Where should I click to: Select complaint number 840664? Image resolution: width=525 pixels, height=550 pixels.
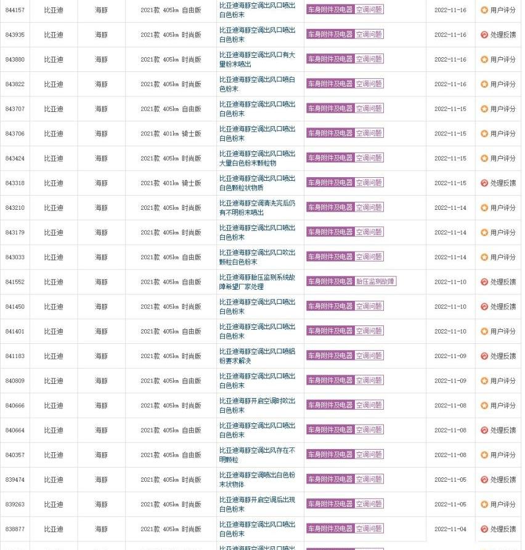15,431
